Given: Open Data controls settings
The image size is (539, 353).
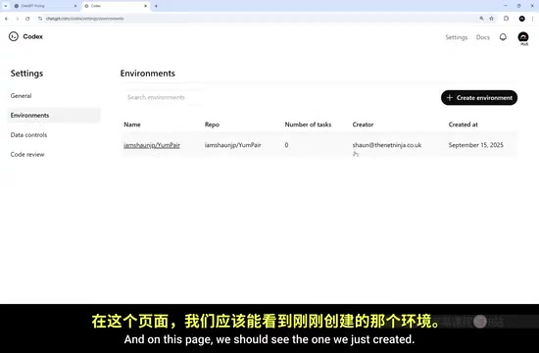Looking at the screenshot, I should point(28,135).
